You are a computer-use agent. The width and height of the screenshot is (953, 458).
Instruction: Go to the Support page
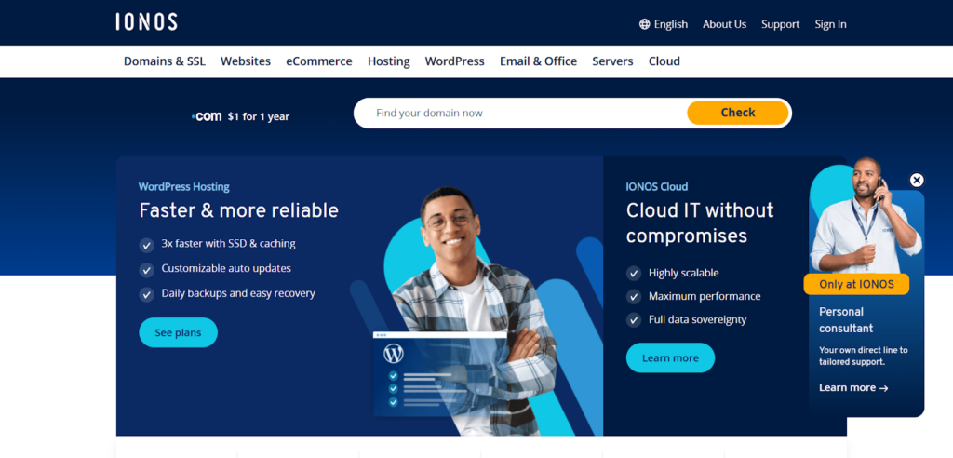(x=781, y=24)
